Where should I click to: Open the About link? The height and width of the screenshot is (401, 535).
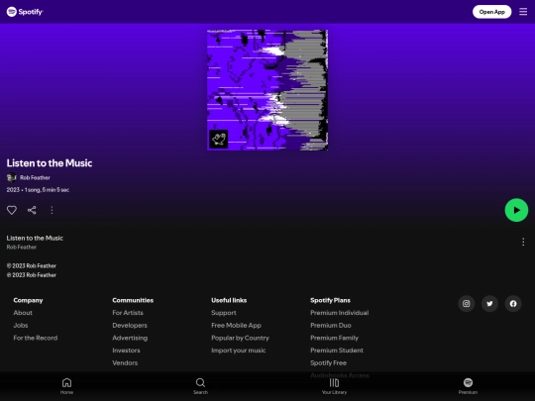coord(23,313)
